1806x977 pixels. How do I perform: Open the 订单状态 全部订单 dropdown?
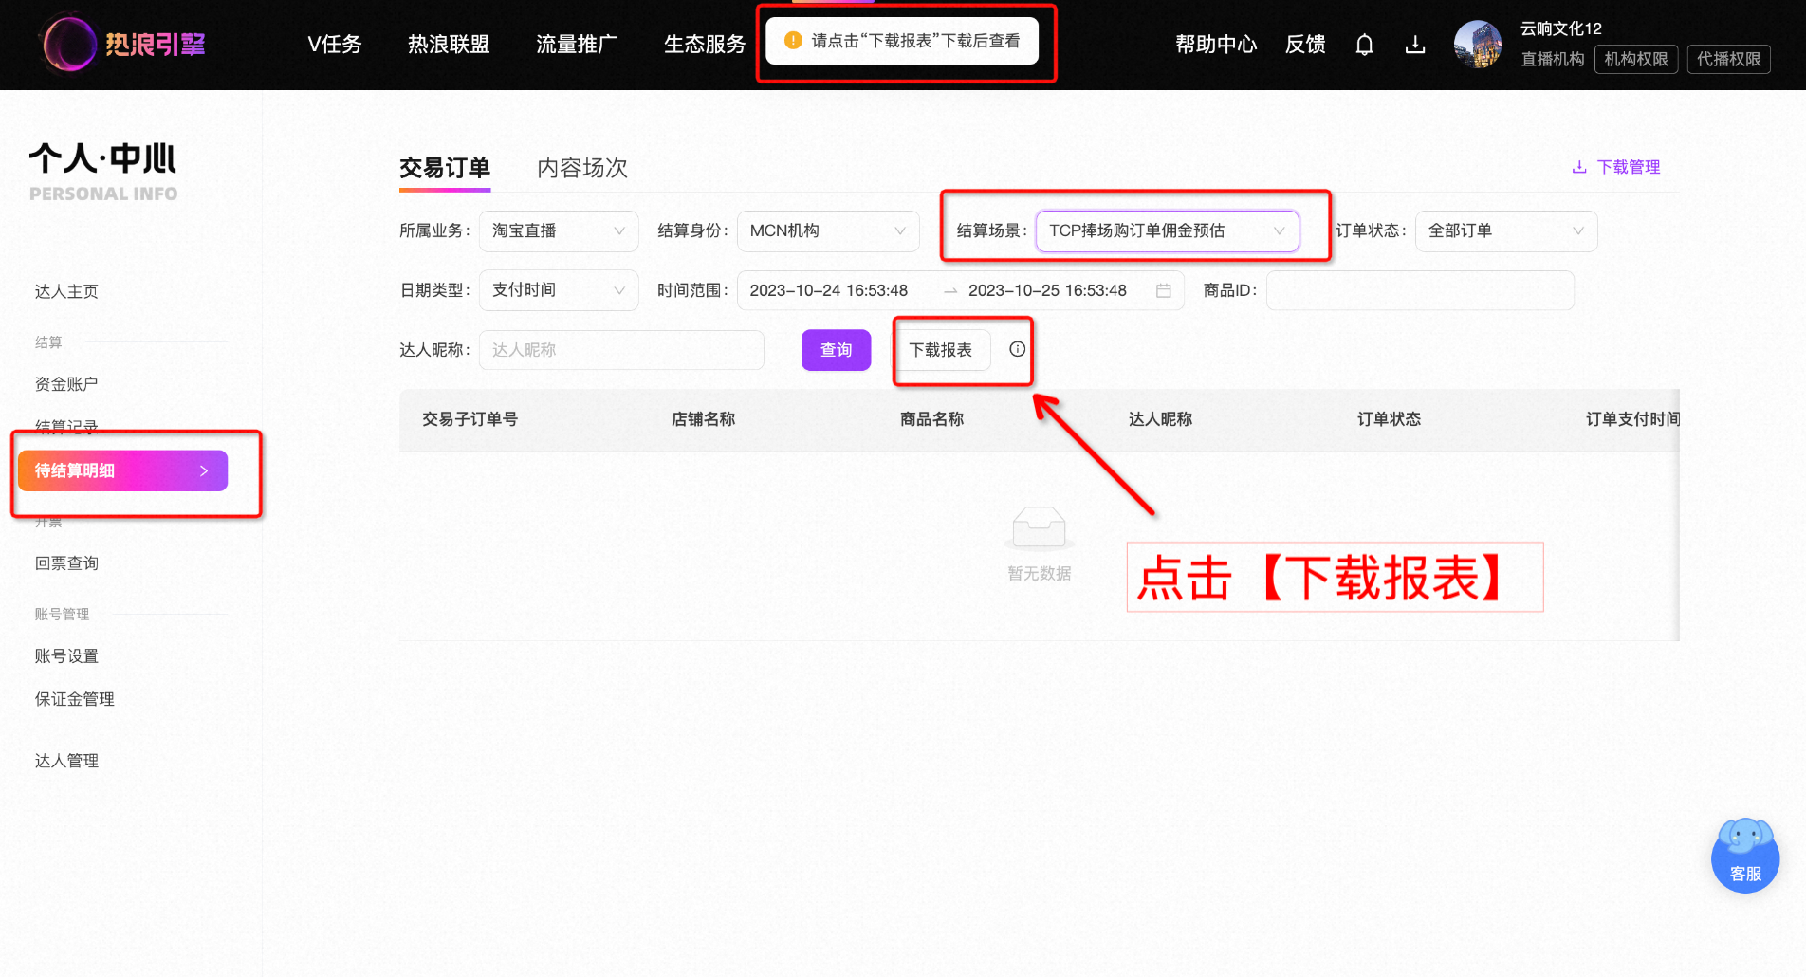[x=1506, y=230]
